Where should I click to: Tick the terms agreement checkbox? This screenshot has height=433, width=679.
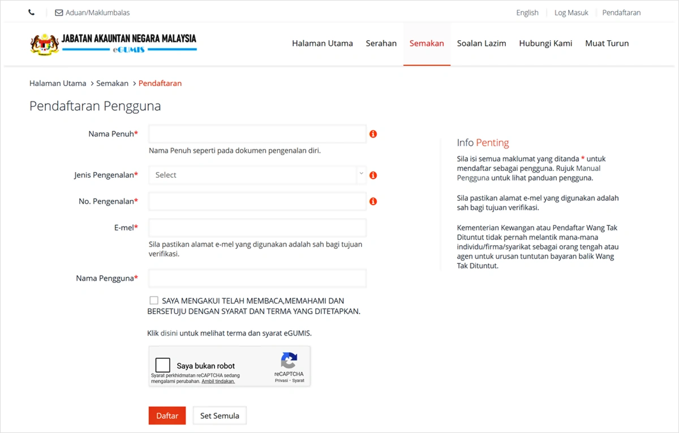[x=154, y=301]
